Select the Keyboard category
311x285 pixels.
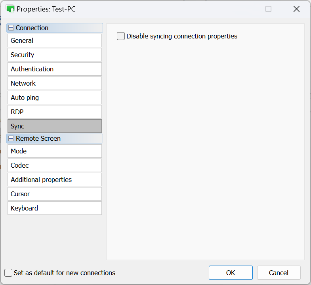(55, 208)
